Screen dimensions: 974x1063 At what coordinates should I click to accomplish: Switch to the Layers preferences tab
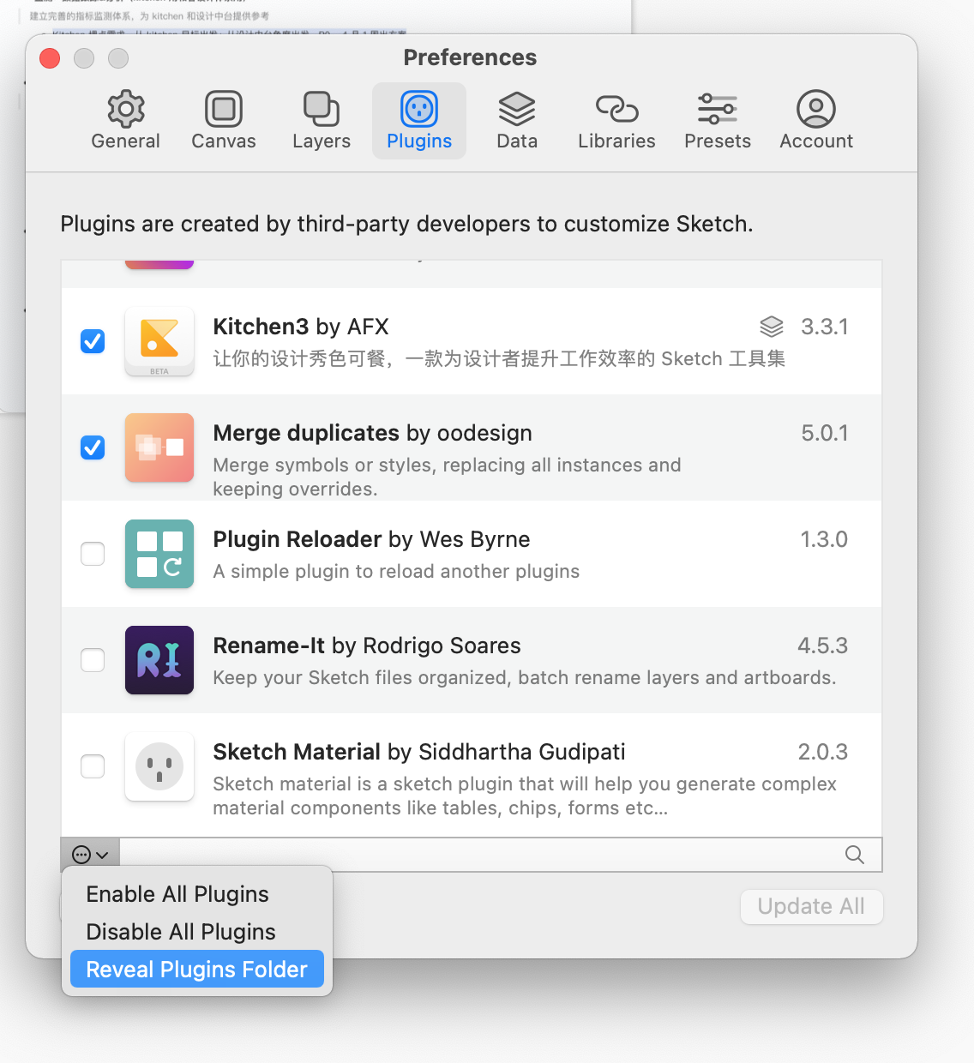coord(322,121)
